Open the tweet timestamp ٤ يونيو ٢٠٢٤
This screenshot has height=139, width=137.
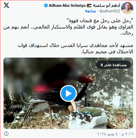point(115,134)
